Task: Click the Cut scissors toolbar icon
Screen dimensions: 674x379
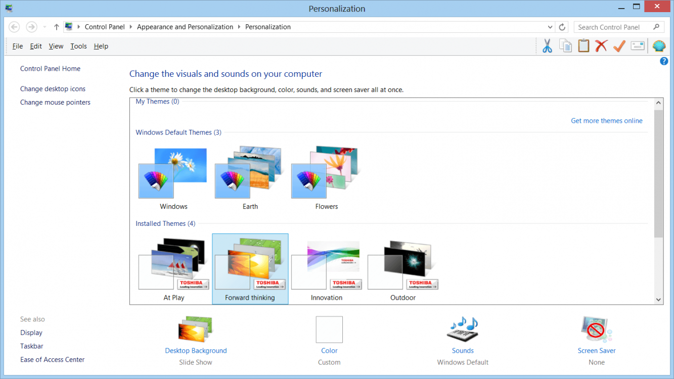Action: 547,46
